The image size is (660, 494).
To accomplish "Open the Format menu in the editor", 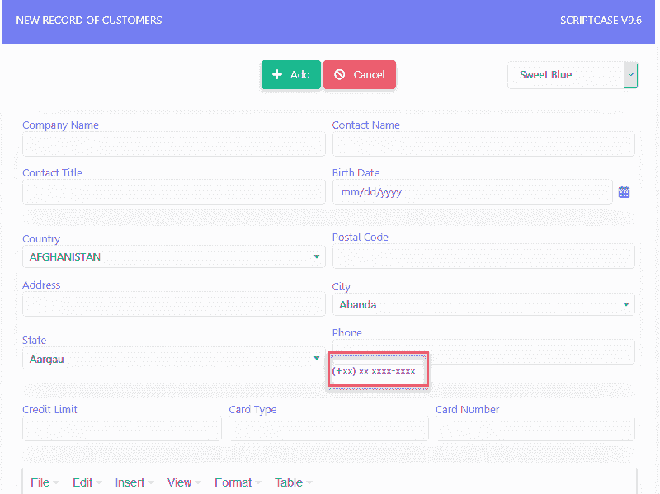I will pyautogui.click(x=238, y=482).
